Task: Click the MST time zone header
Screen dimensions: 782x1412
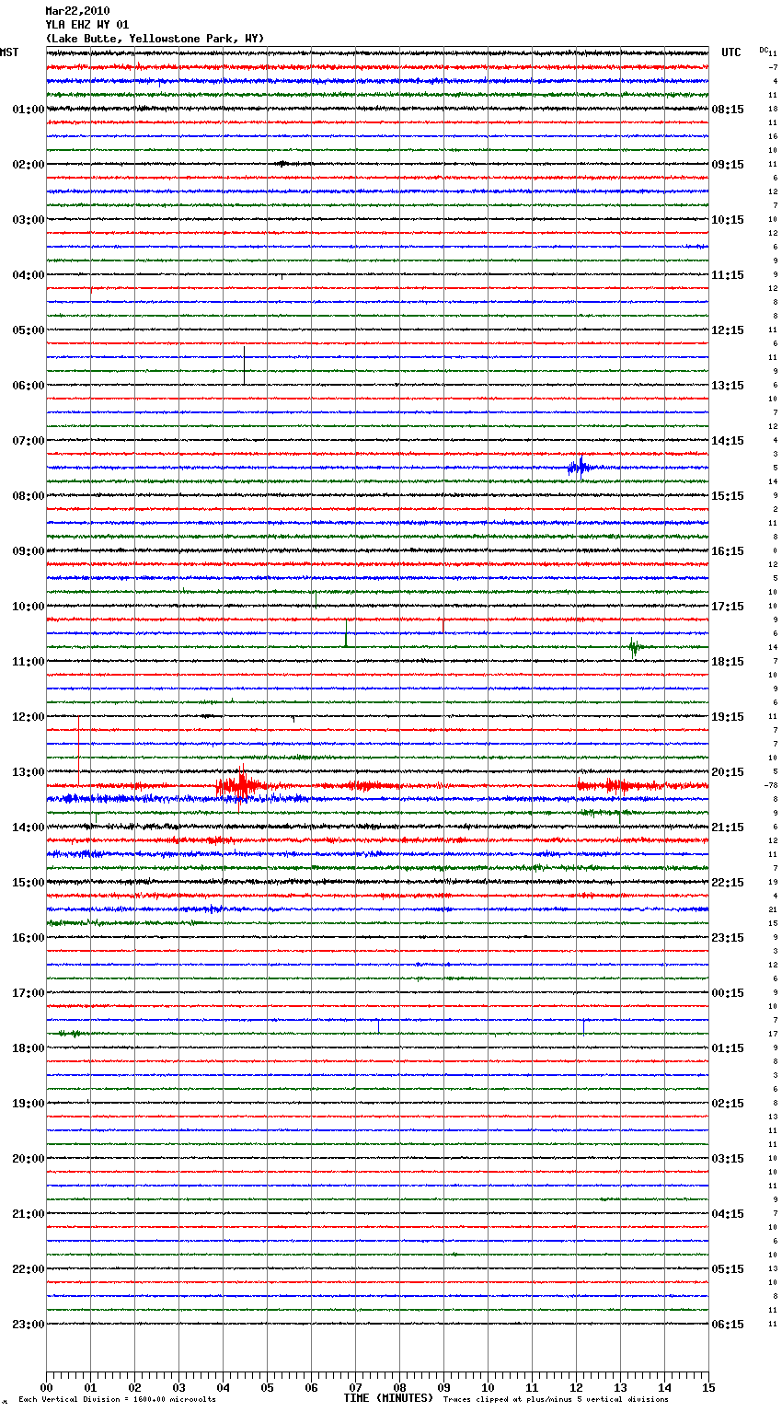Action: (9, 52)
